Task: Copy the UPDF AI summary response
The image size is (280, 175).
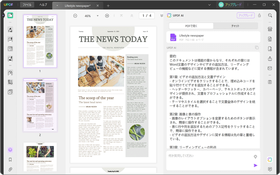Action: 257,47
